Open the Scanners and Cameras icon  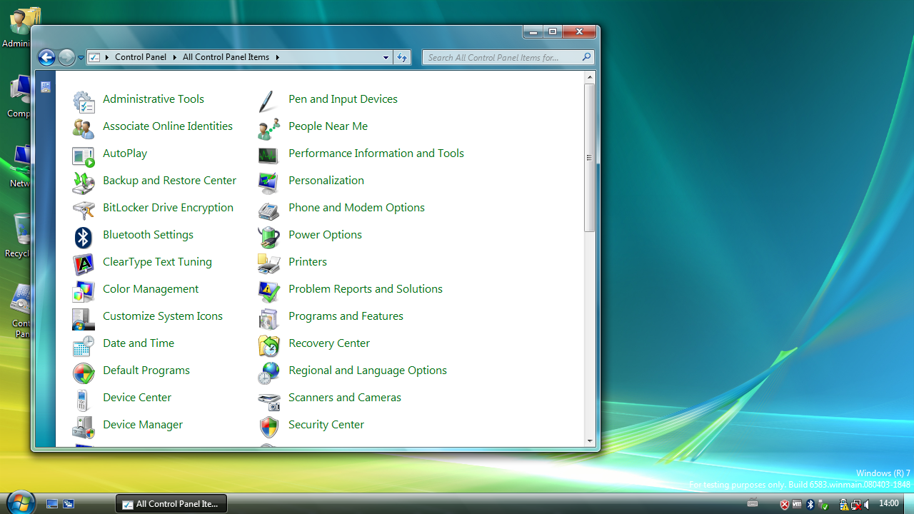[x=269, y=400]
